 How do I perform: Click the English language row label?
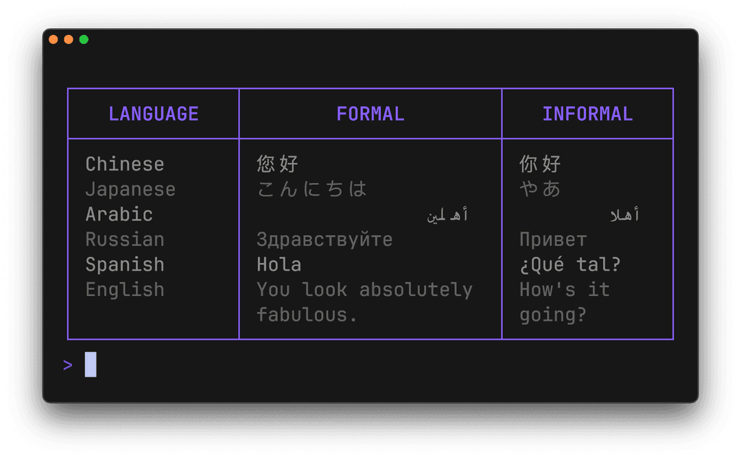pyautogui.click(x=125, y=290)
